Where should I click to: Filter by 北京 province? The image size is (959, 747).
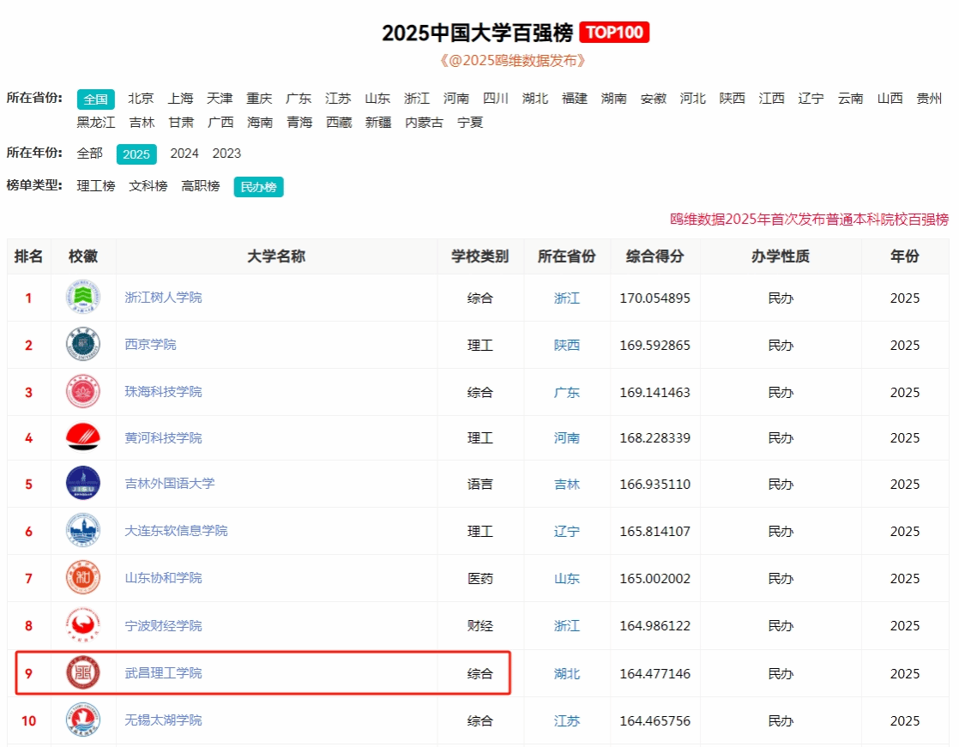(x=142, y=99)
